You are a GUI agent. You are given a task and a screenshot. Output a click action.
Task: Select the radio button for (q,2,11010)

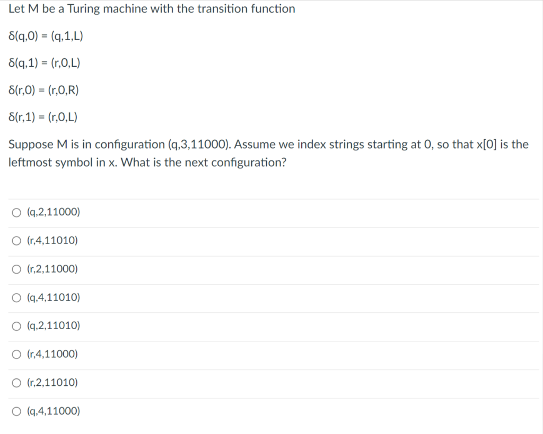[16, 325]
